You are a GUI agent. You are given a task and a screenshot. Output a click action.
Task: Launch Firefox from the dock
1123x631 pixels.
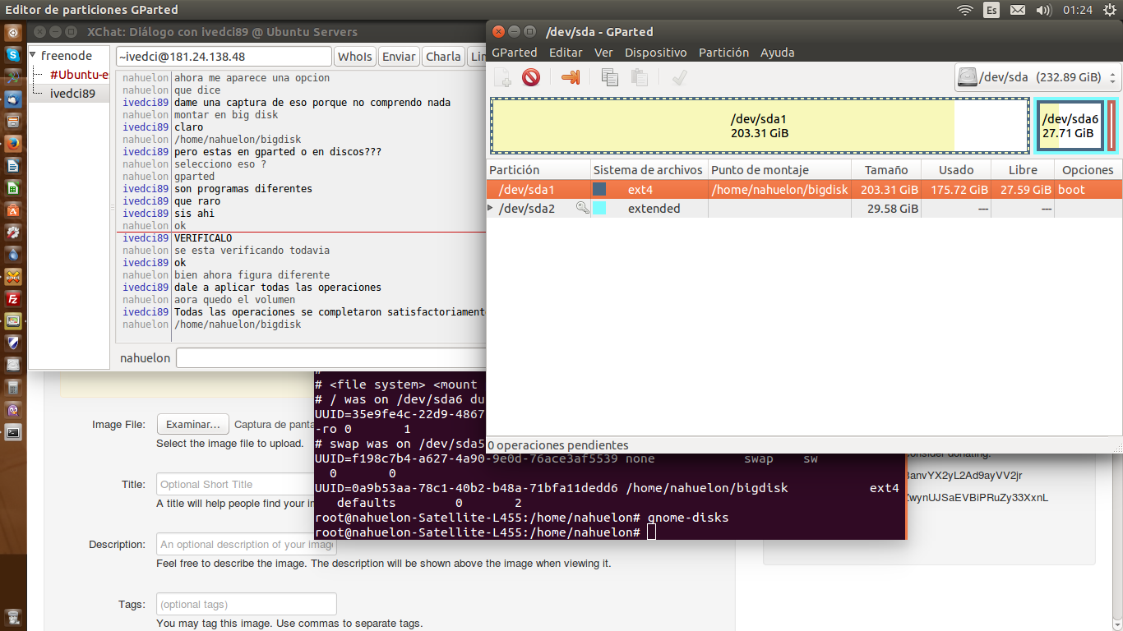pyautogui.click(x=13, y=144)
